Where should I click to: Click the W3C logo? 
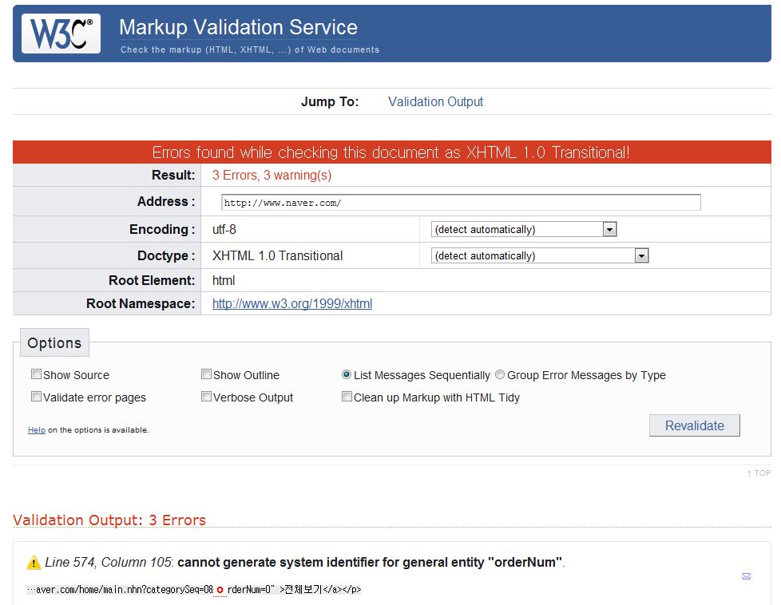point(61,34)
